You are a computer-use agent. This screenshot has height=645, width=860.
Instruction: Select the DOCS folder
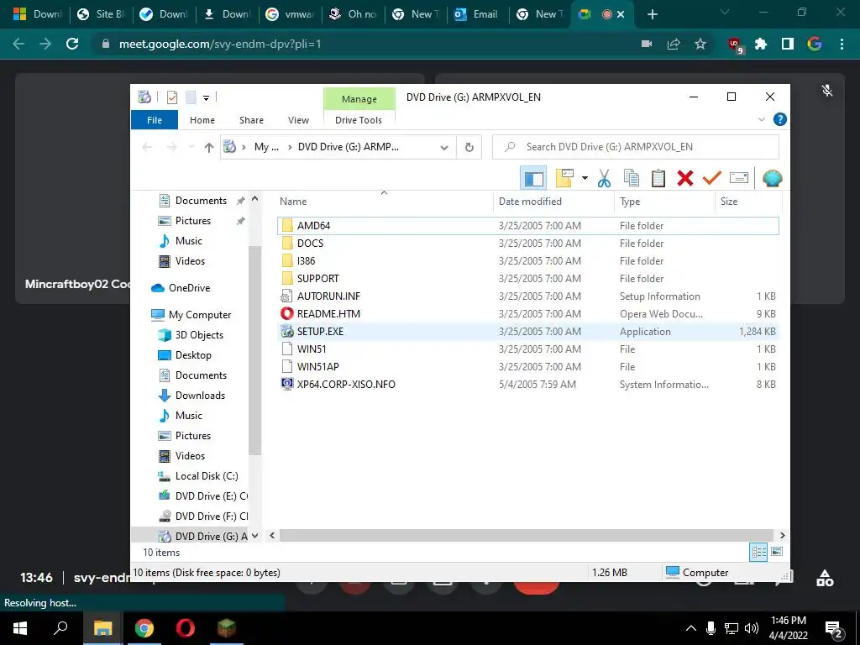pos(527,243)
